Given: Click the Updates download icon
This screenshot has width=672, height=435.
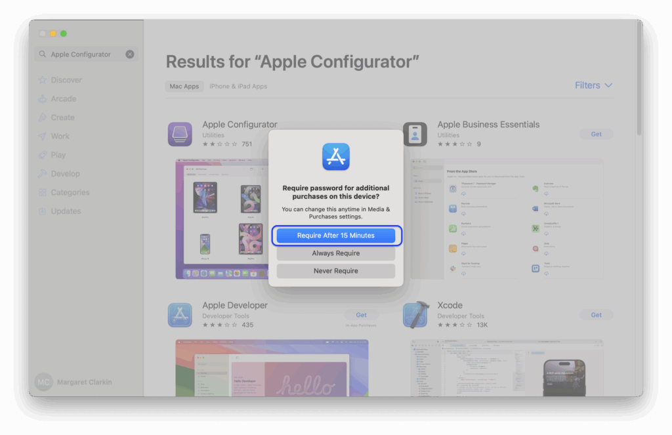Looking at the screenshot, I should tap(43, 211).
